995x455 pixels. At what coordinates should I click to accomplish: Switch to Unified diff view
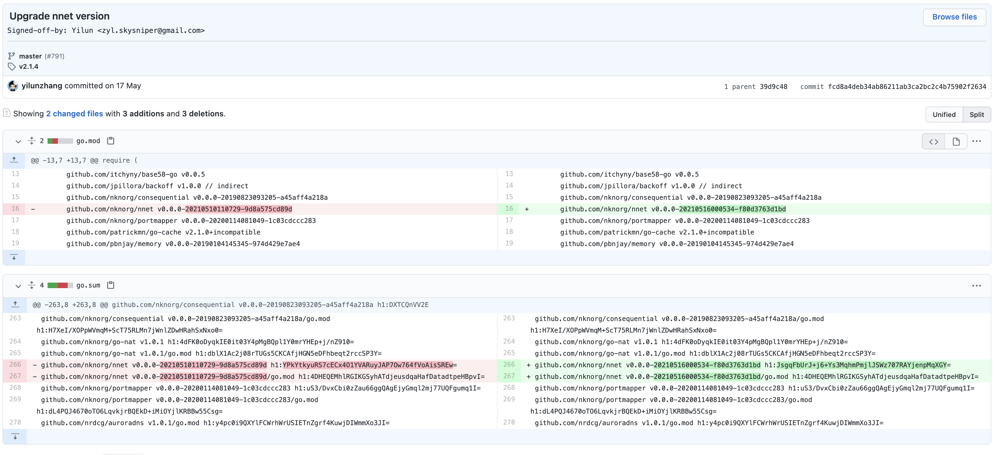943,115
